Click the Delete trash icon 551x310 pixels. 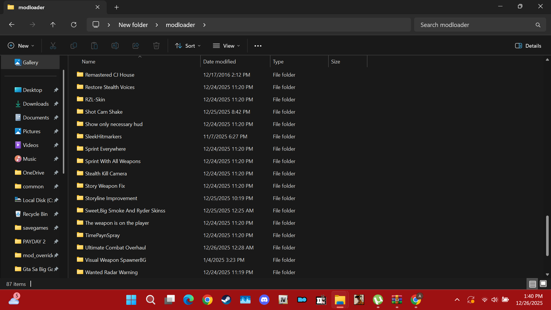(156, 46)
